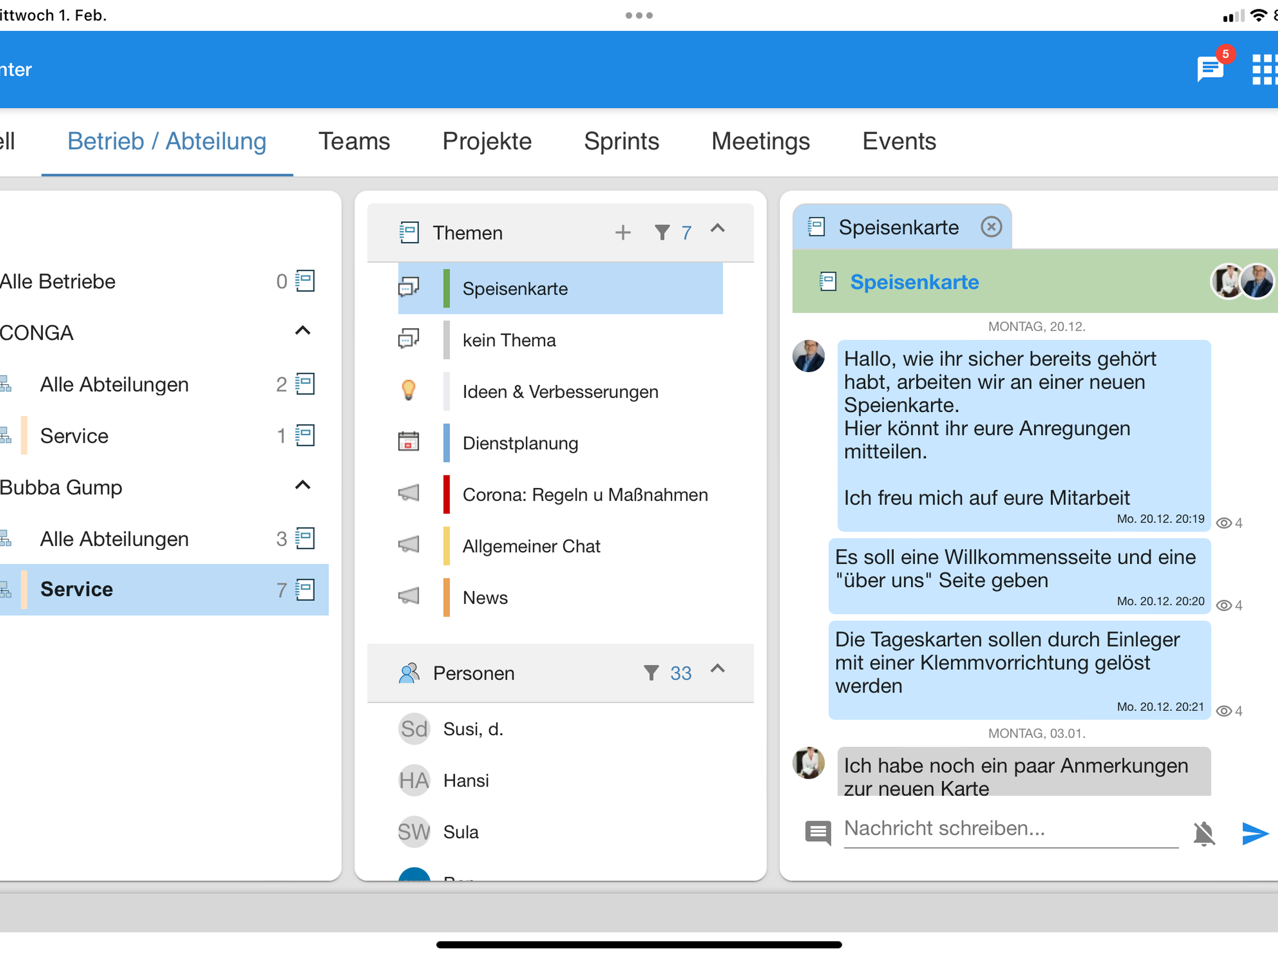Select the kein Thema topic
Viewport: 1278px width, 958px height.
coord(561,340)
